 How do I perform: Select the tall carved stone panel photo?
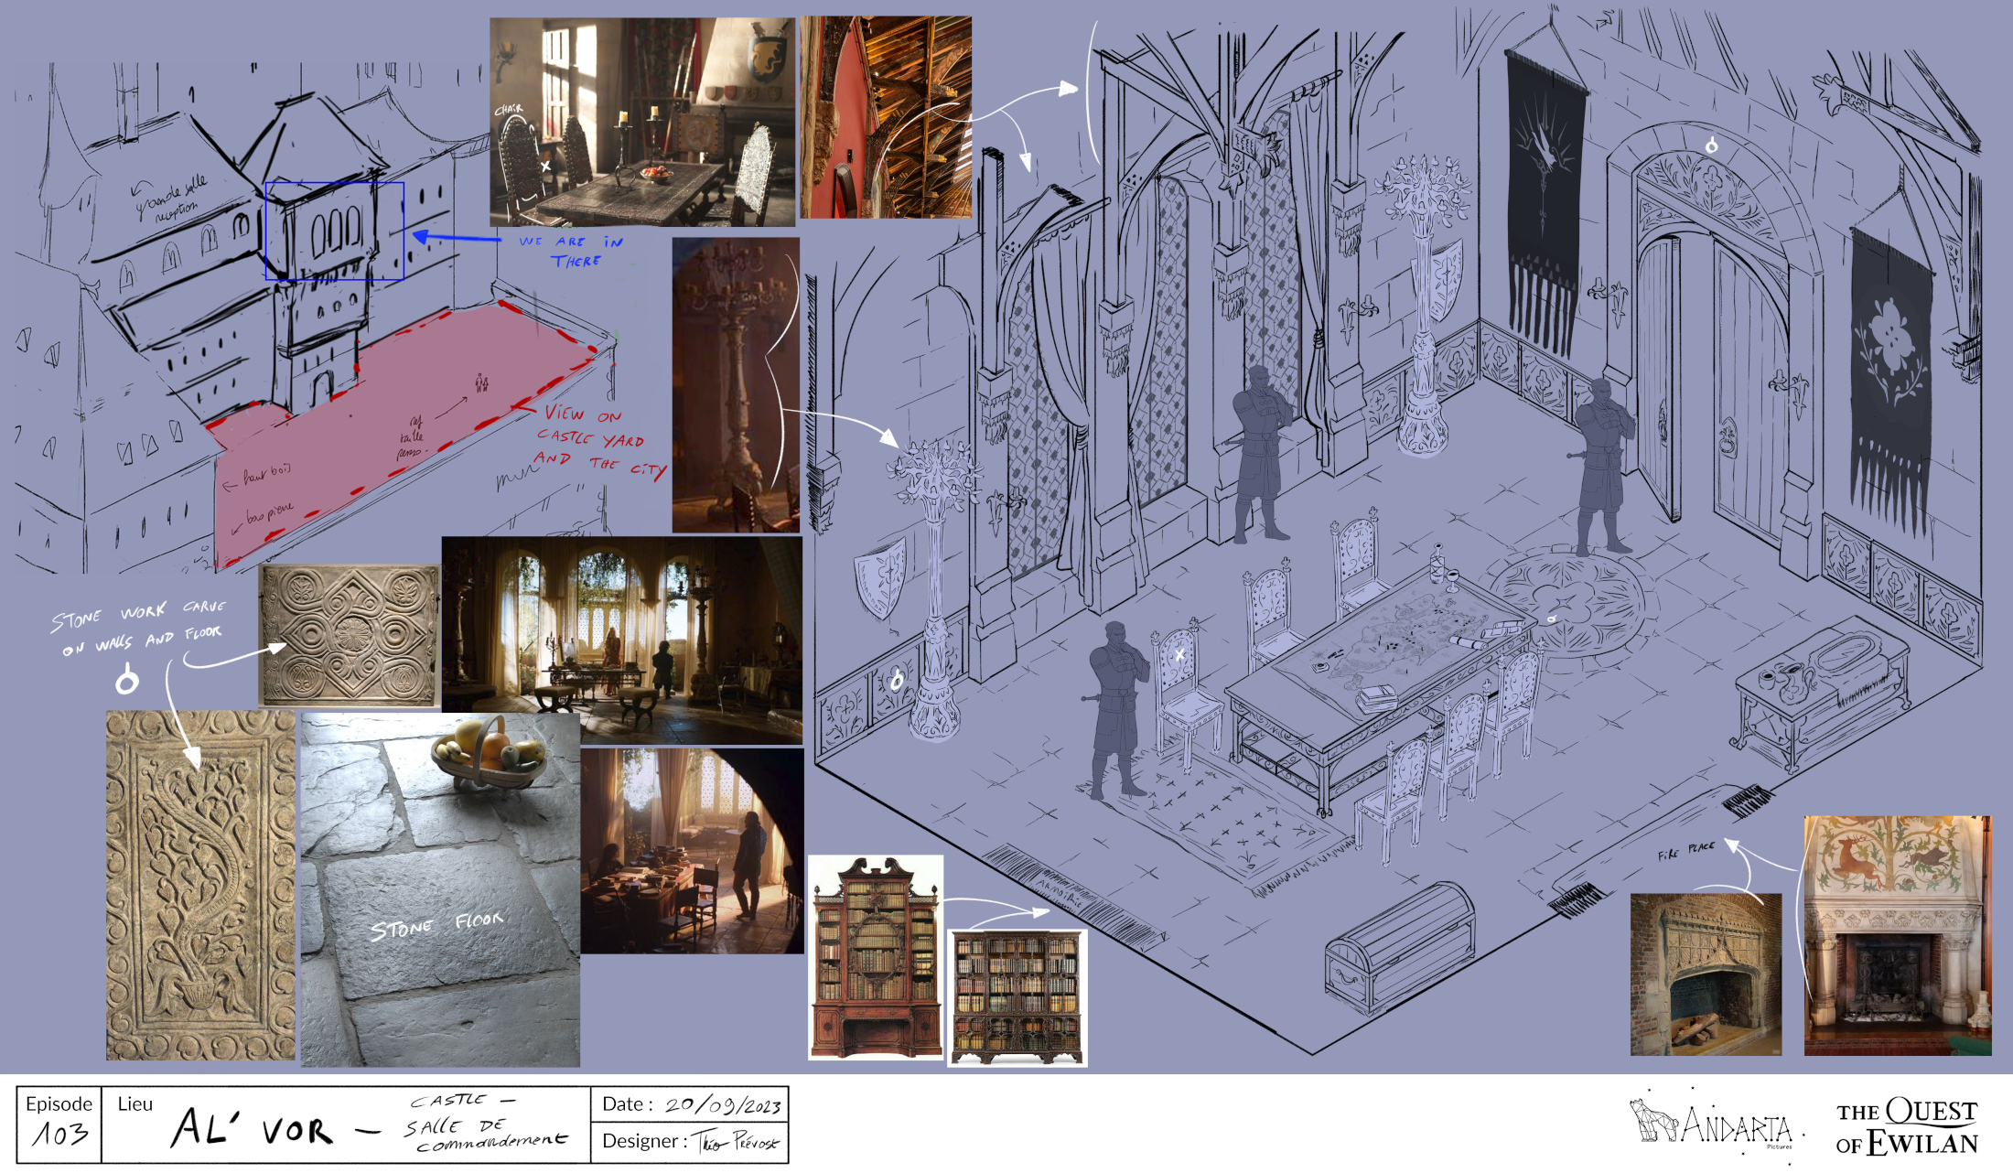pos(200,886)
